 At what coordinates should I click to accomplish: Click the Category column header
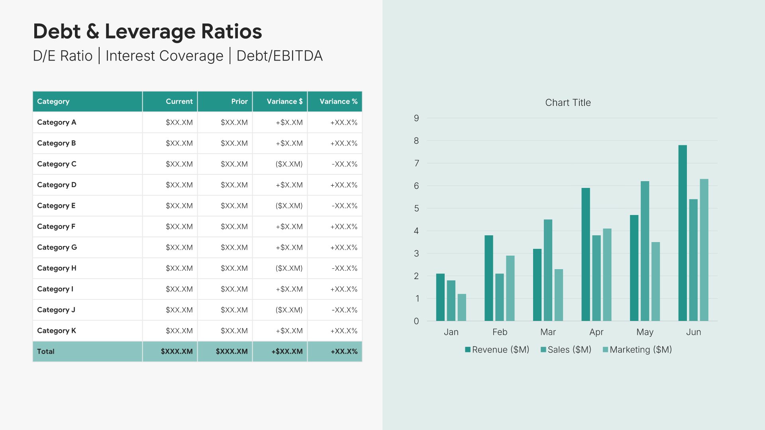53,102
